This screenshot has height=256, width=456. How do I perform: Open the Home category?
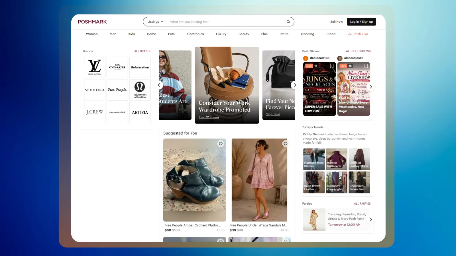pyautogui.click(x=152, y=34)
